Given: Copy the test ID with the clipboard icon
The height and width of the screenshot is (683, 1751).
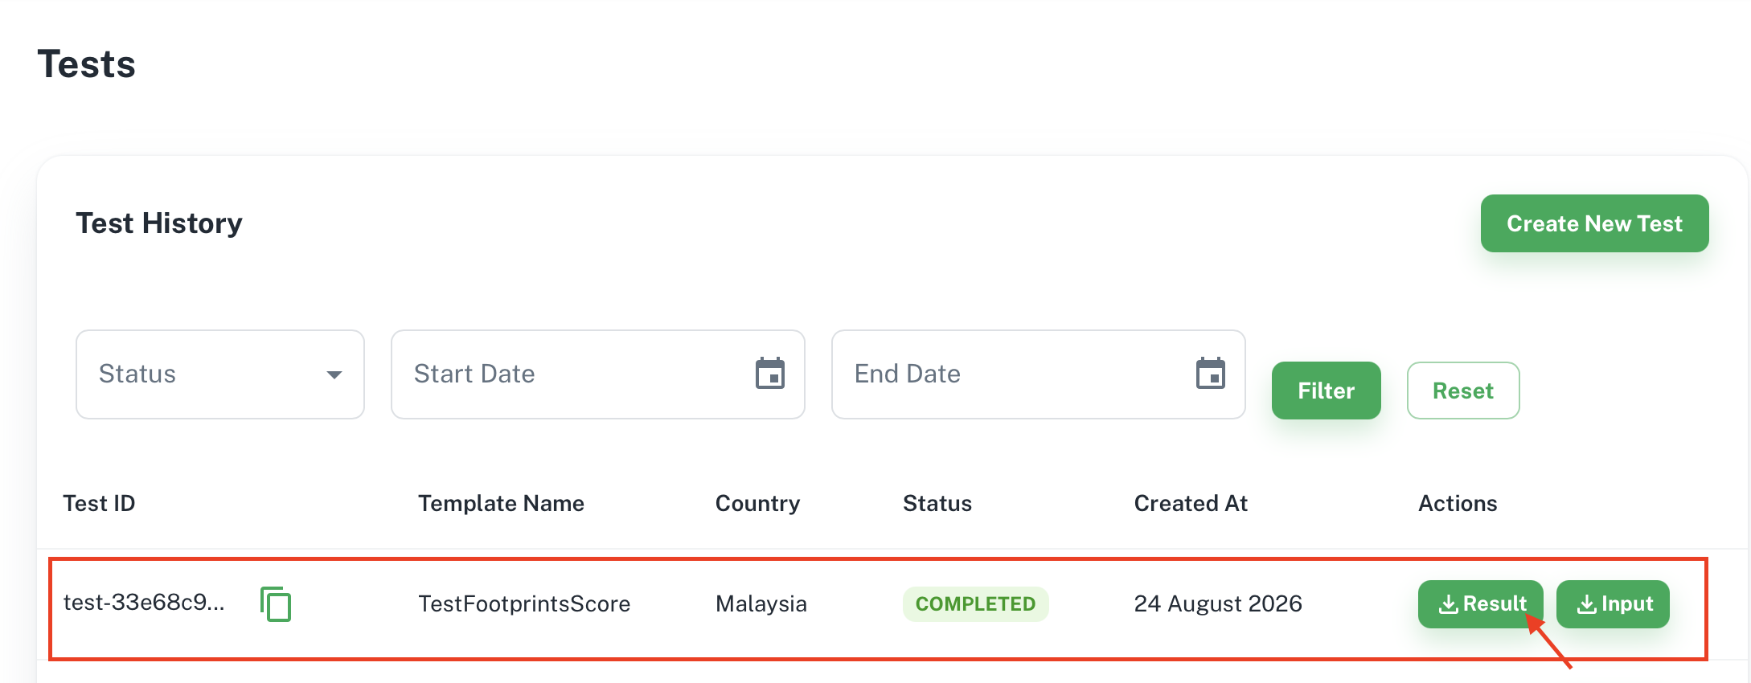Looking at the screenshot, I should pyautogui.click(x=276, y=604).
